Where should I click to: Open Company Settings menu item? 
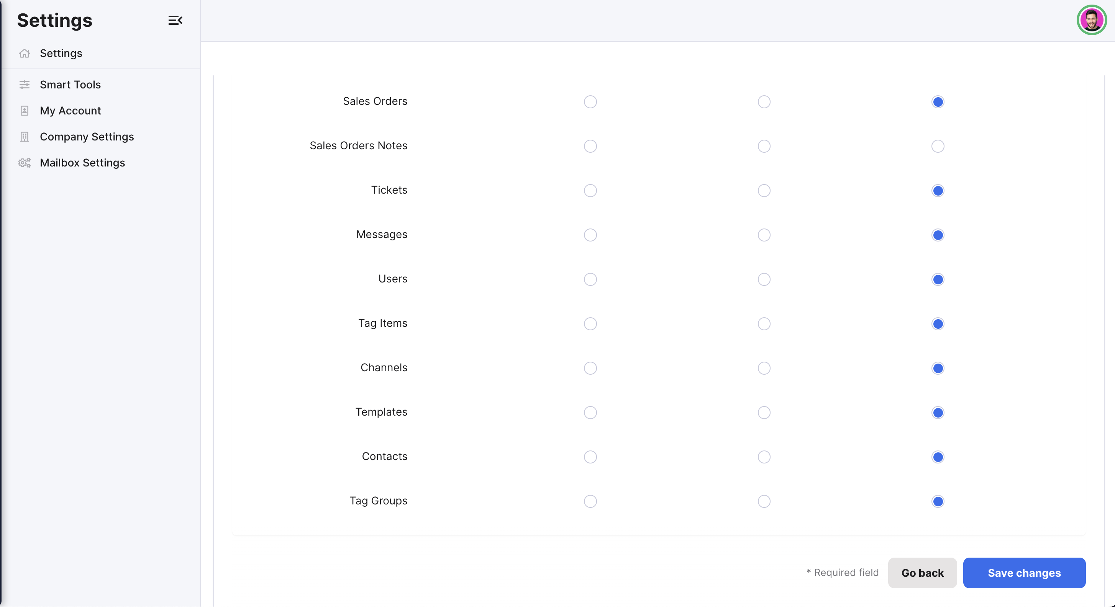87,137
